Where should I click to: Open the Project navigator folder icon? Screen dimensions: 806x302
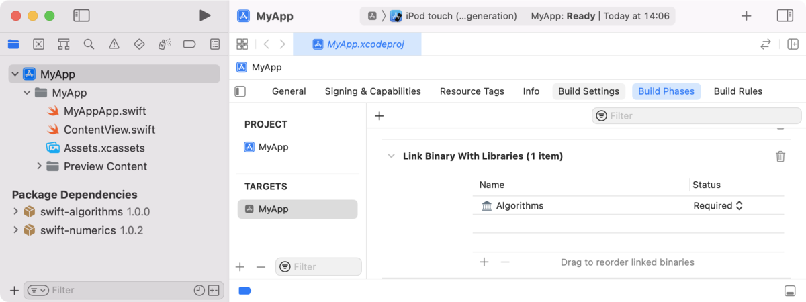(13, 44)
